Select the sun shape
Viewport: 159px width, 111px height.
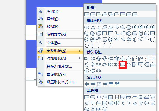pos(129,39)
